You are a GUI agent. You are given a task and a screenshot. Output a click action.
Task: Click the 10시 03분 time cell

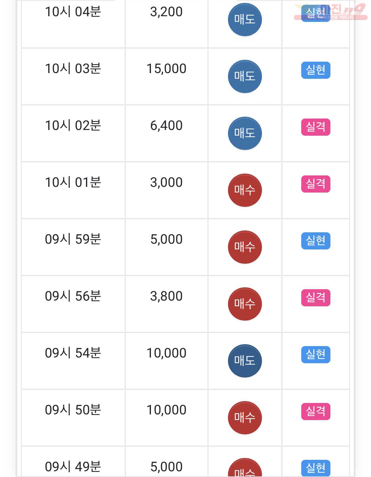click(73, 77)
